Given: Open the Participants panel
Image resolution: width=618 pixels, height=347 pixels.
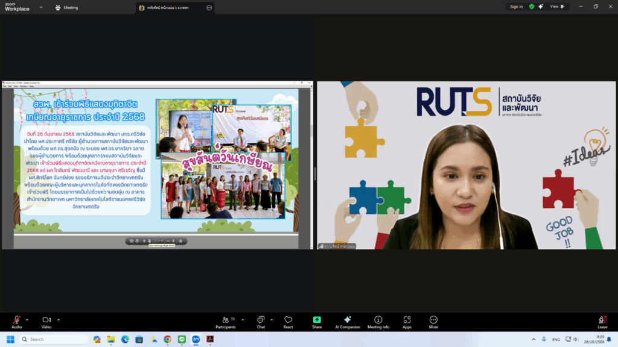Looking at the screenshot, I should coord(225,322).
